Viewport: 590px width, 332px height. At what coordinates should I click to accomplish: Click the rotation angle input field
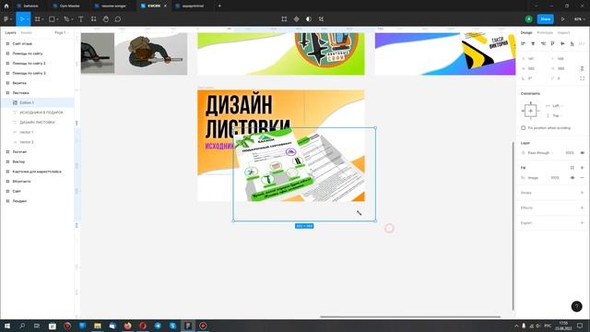[529, 78]
